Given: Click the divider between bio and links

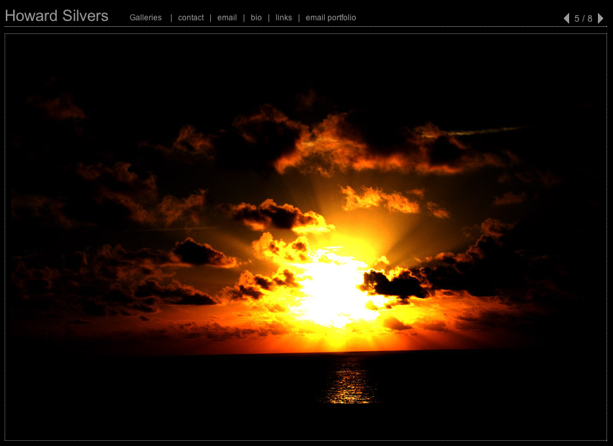Looking at the screenshot, I should tap(269, 18).
